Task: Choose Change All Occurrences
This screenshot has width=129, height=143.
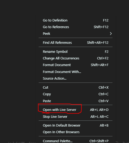Action: (x=76, y=58)
